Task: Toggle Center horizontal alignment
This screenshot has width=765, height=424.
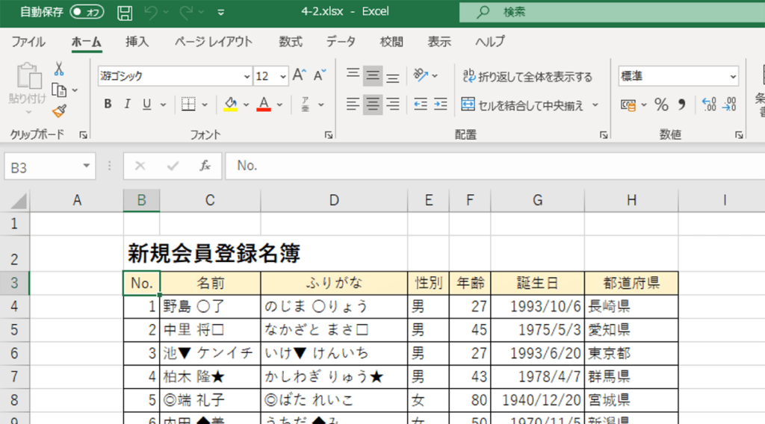Action: pyautogui.click(x=373, y=105)
